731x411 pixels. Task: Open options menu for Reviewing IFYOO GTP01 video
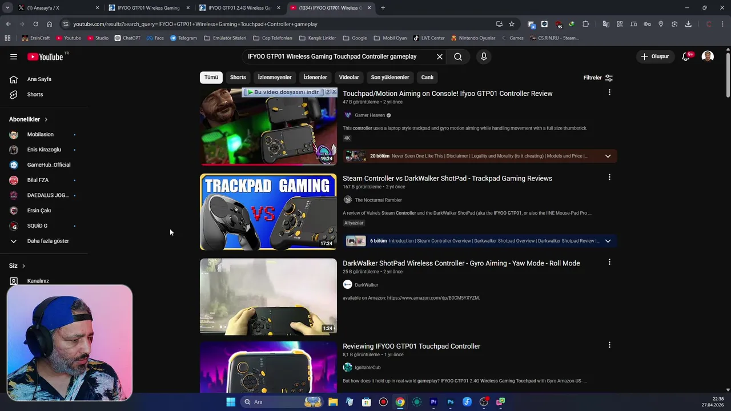click(x=609, y=345)
